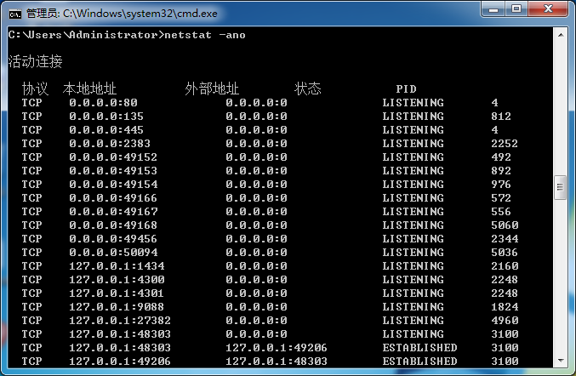Click PID 2248 in the port 4300 row
Image resolution: width=576 pixels, height=376 pixels.
click(505, 279)
